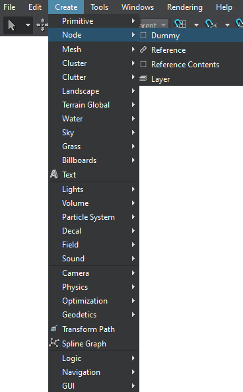
Task: Open the Rendering menu
Action: [x=185, y=7]
